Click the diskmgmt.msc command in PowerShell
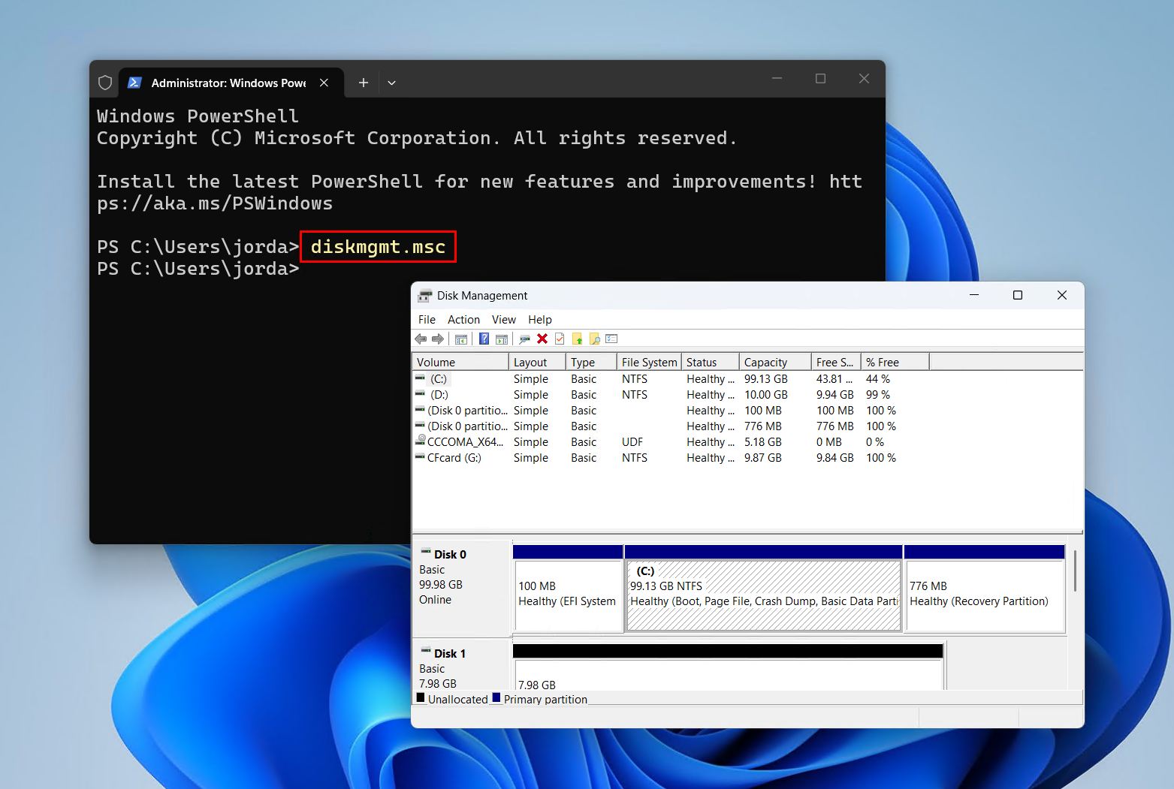 [x=378, y=246]
